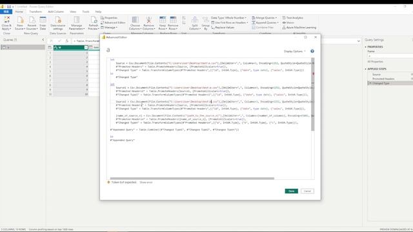Select the Changed Type applied step
The width and height of the screenshot is (413, 232).
(390, 83)
